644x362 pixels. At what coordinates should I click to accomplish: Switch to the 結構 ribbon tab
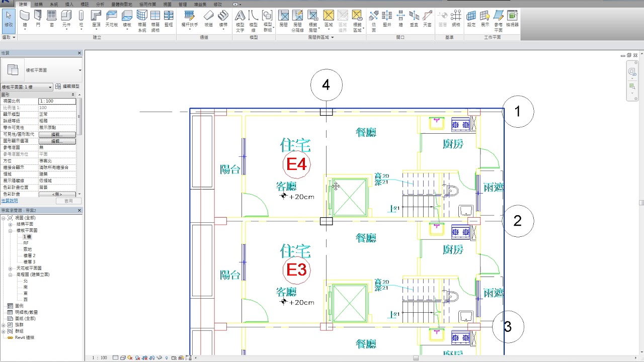pos(39,4)
